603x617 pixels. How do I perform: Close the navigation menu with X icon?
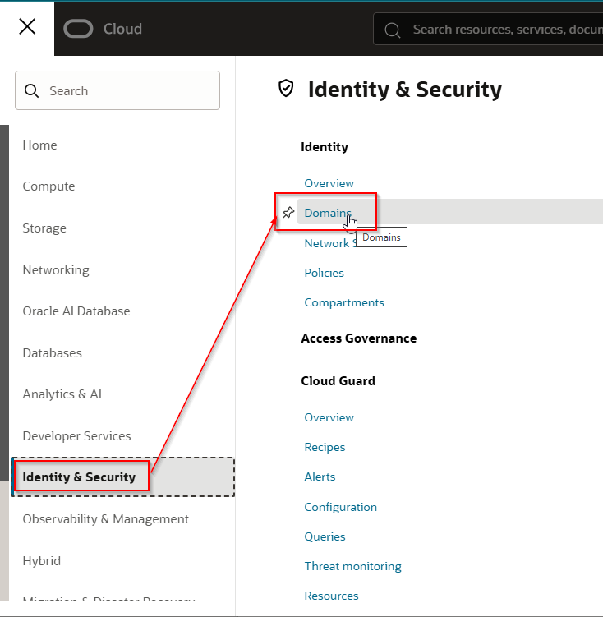(x=27, y=27)
